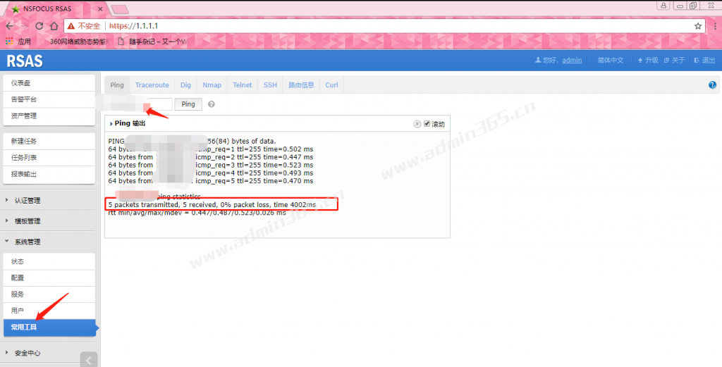Open 报表输出 in the sidebar
The image size is (722, 367).
[x=49, y=174]
